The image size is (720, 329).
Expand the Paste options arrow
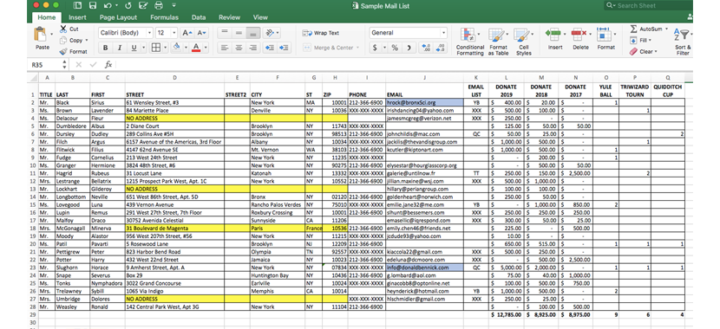click(52, 34)
